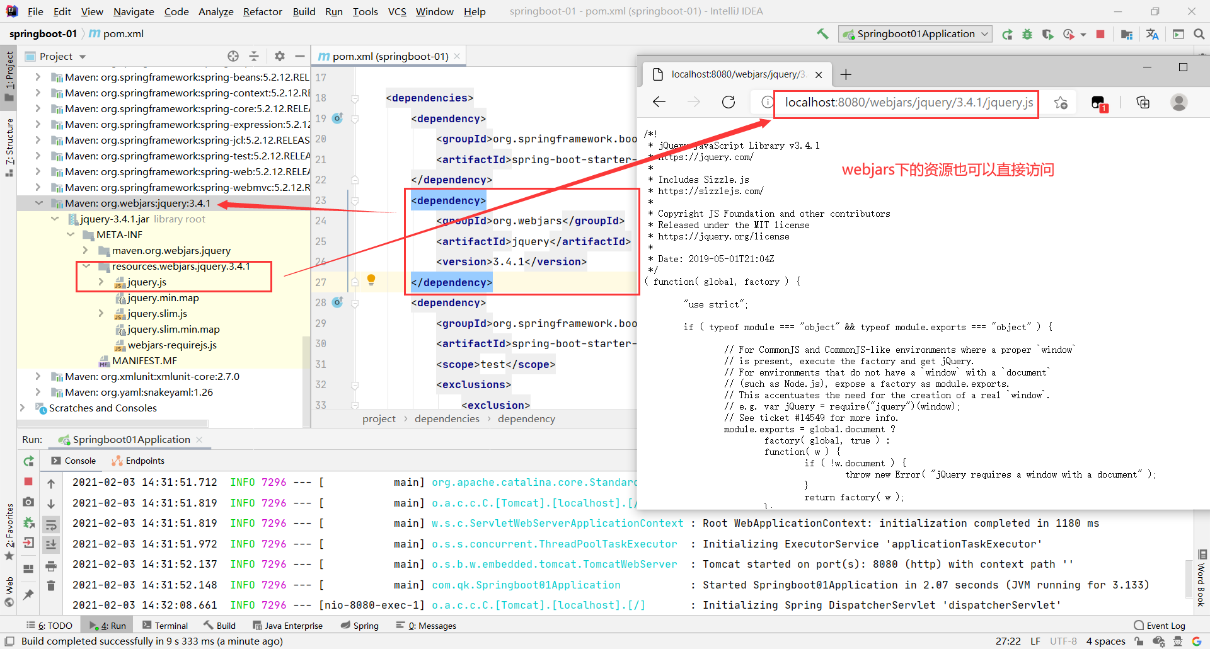Switch to the Endpoints tab
Viewport: 1210px width, 649px height.
pyautogui.click(x=138, y=461)
